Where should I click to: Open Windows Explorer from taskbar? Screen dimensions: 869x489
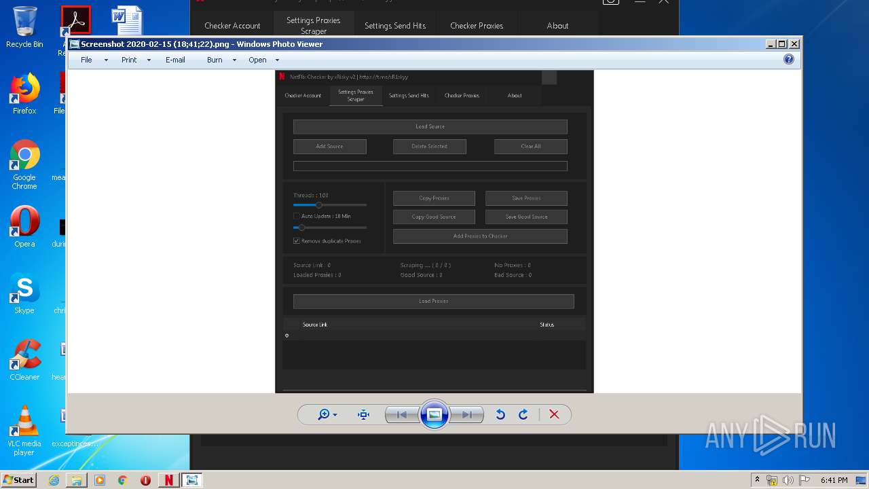[77, 480]
